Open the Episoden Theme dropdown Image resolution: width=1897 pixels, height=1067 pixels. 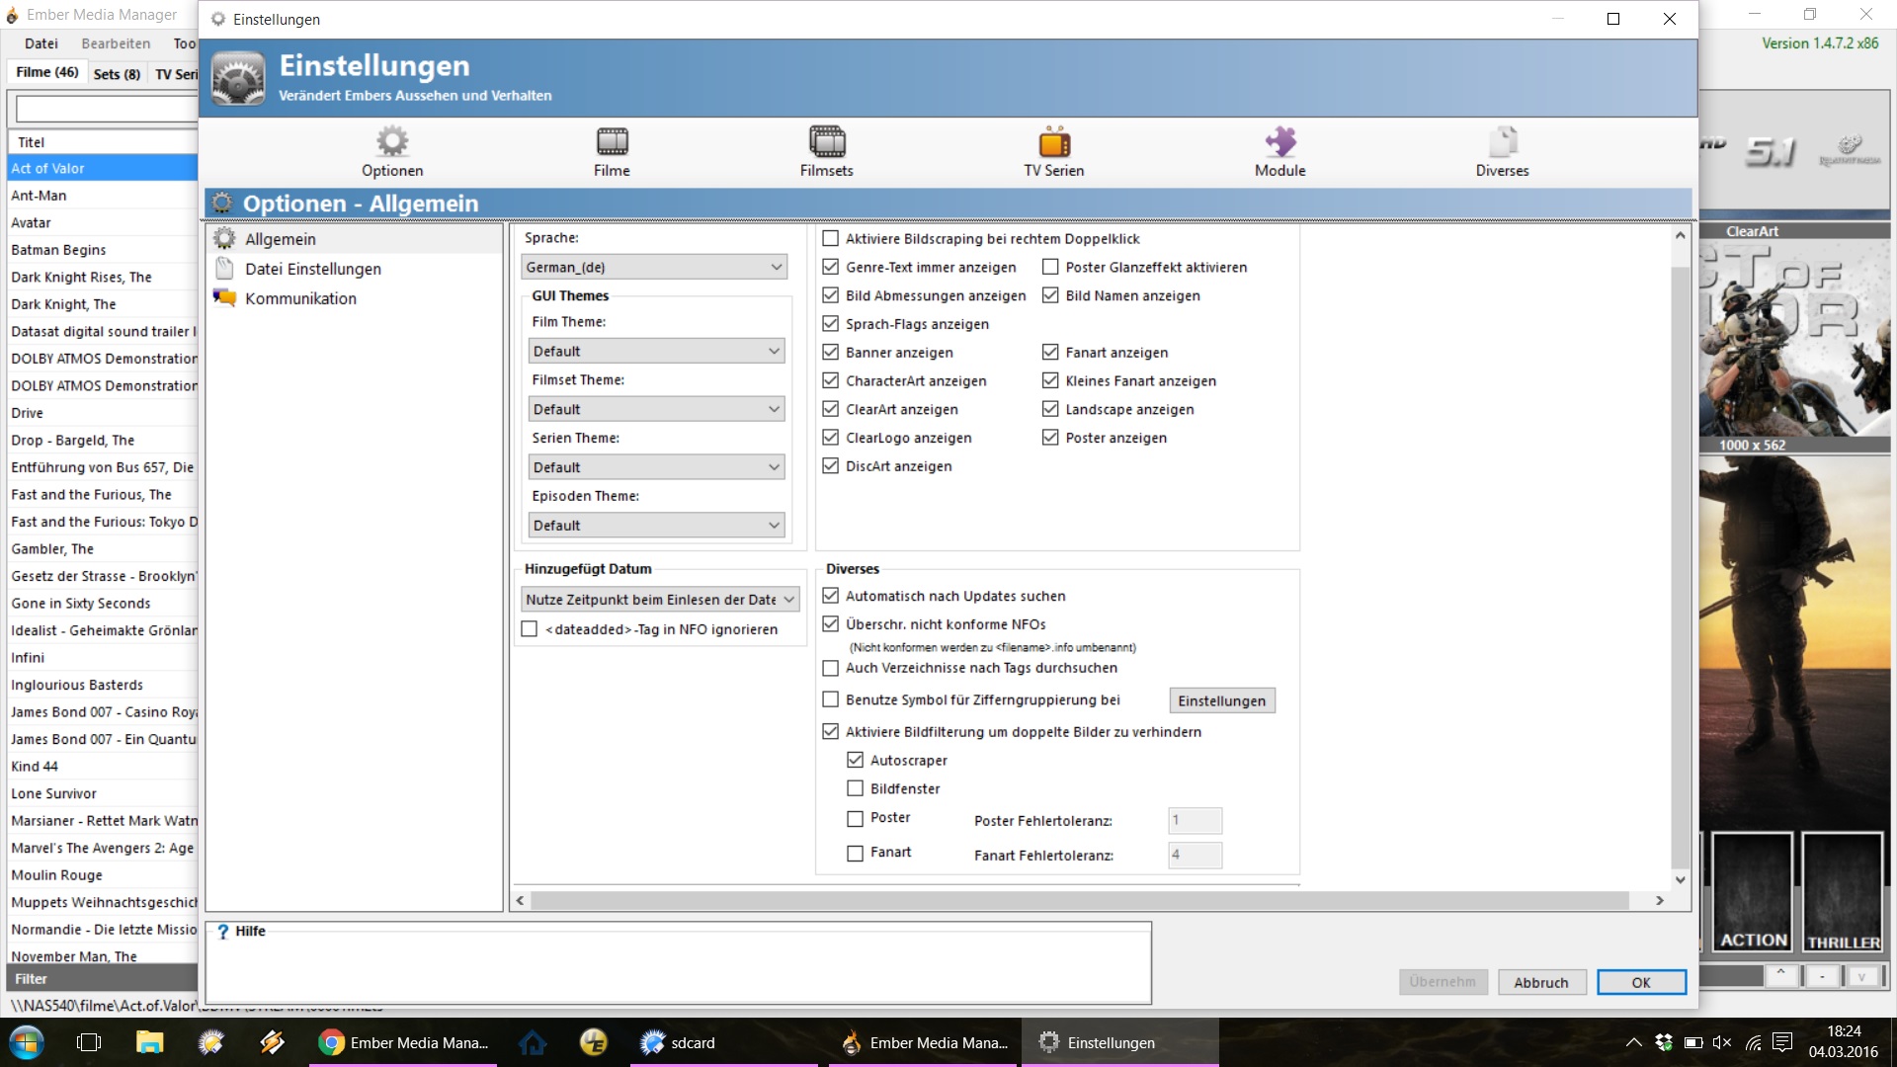657,526
